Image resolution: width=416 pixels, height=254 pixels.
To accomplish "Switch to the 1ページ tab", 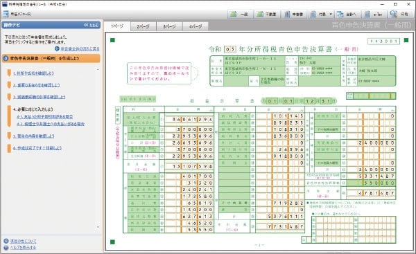I will coord(117,26).
